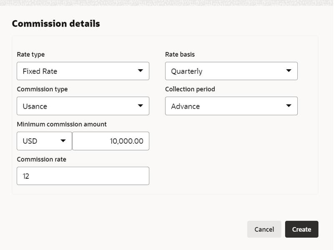The height and width of the screenshot is (250, 334).
Task: Focus the Commission rate input showing 12
Action: point(83,176)
